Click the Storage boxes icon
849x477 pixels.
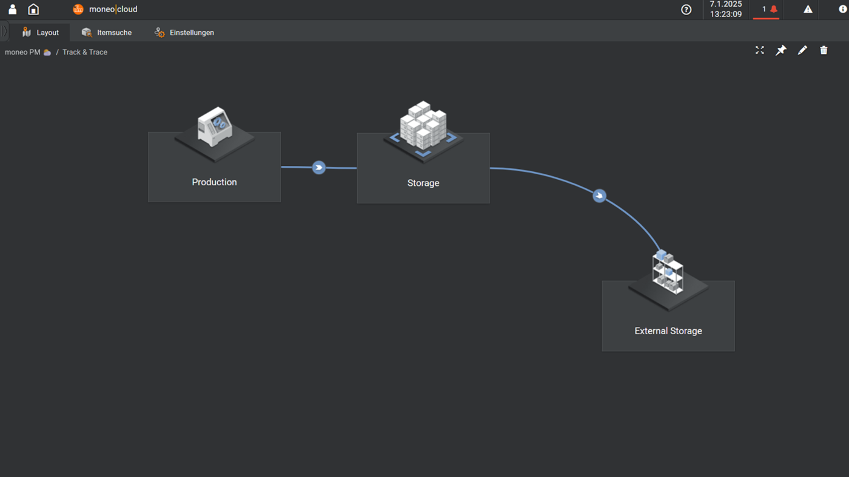(x=423, y=130)
